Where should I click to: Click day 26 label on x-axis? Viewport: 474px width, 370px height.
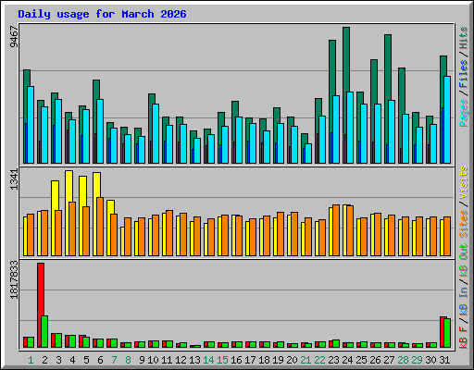[375, 360]
